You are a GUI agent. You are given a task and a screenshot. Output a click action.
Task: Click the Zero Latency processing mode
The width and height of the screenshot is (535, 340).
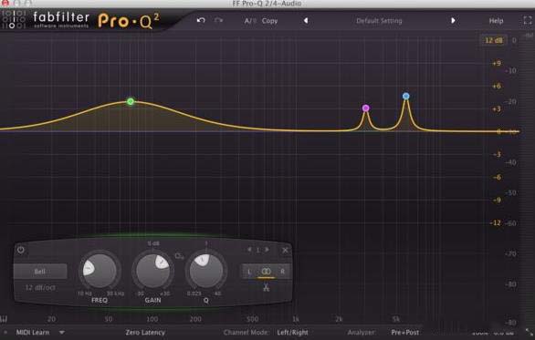145,332
